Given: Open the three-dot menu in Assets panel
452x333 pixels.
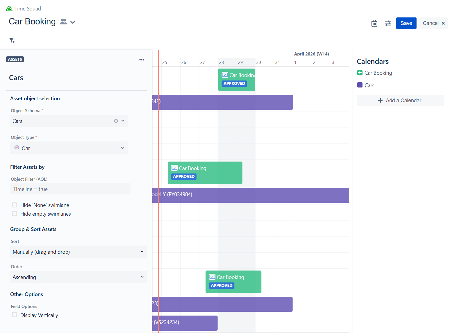Looking at the screenshot, I should 142,60.
